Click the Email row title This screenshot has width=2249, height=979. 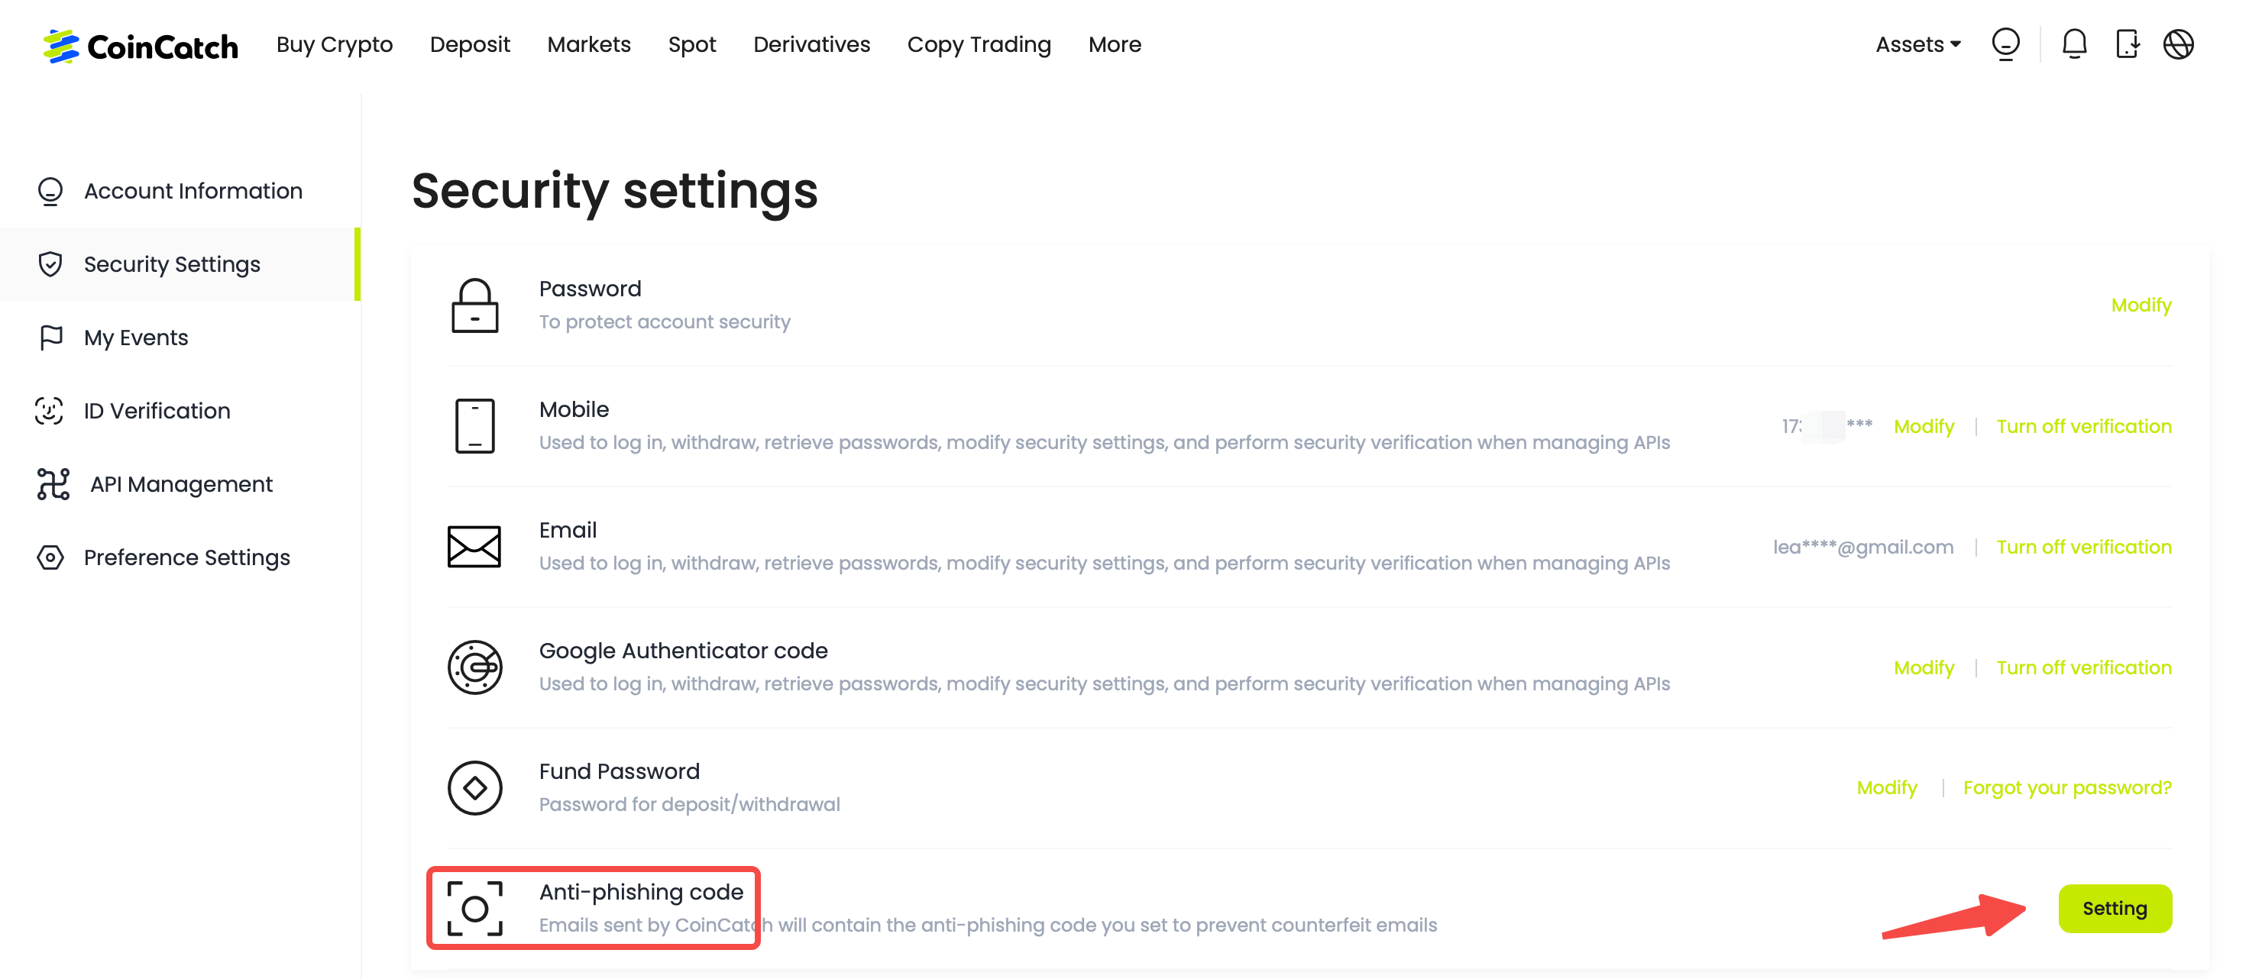(568, 531)
